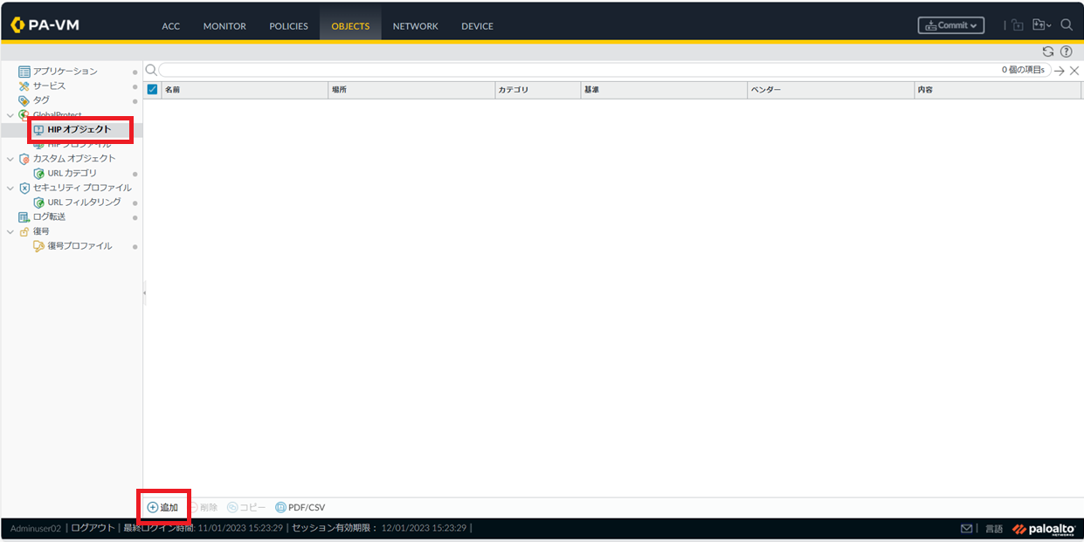The height and width of the screenshot is (542, 1084).
Task: Collapse the GlobalProtect tree chevron
Action: point(10,115)
